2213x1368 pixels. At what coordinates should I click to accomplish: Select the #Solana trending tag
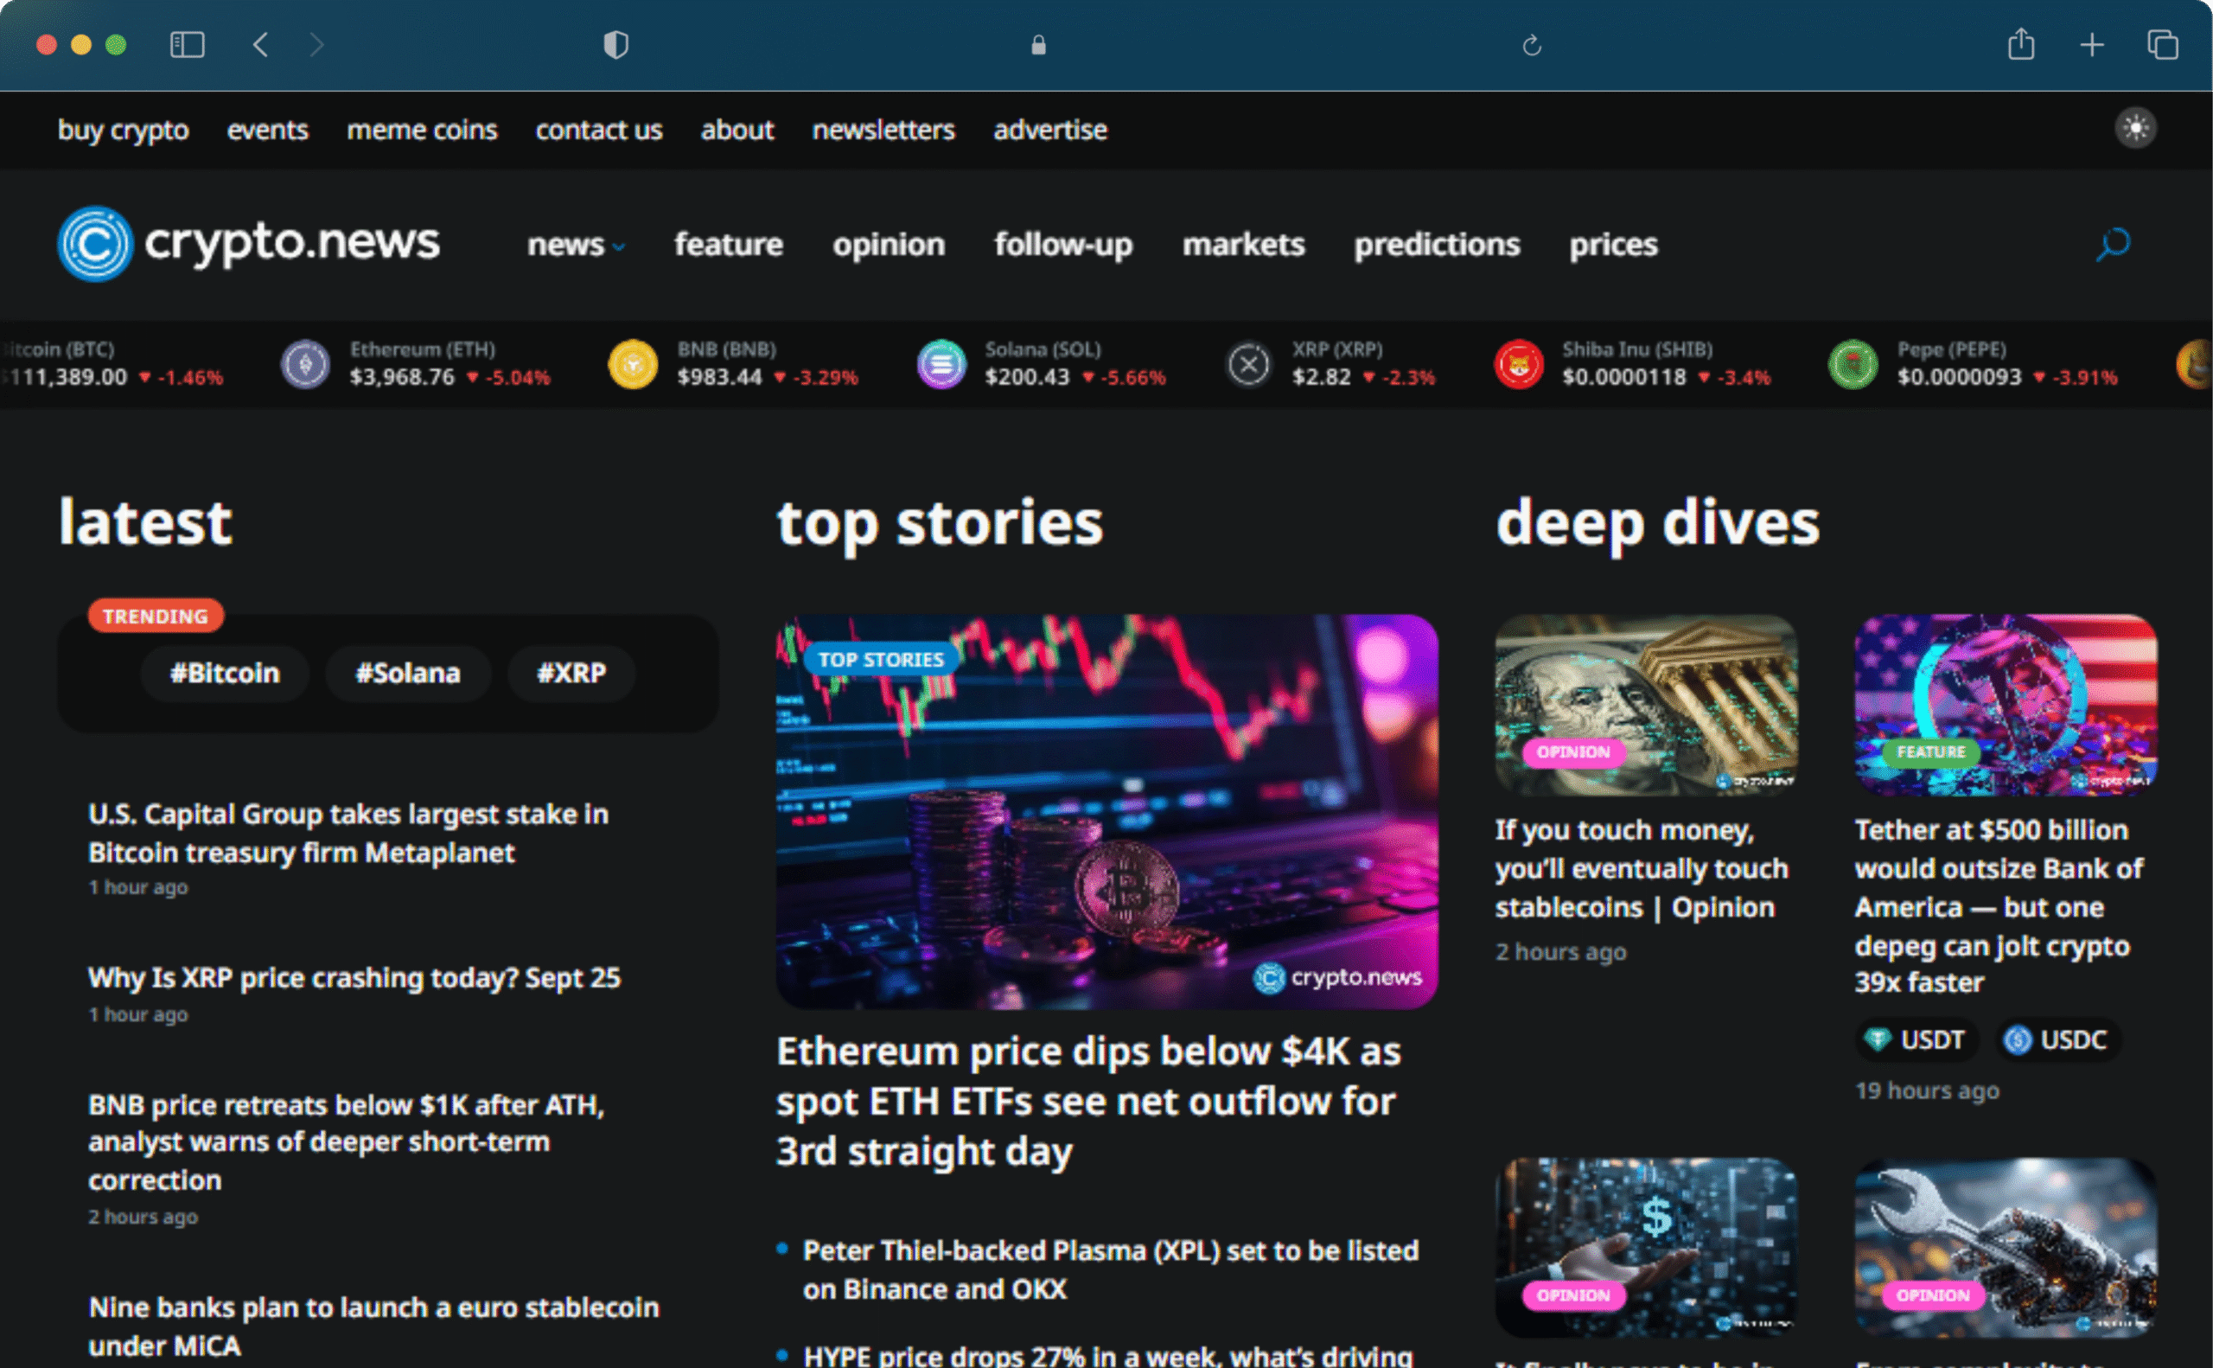(408, 672)
